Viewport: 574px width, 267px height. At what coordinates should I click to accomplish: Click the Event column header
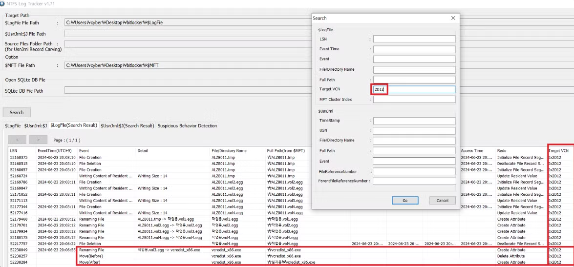[x=106, y=151]
